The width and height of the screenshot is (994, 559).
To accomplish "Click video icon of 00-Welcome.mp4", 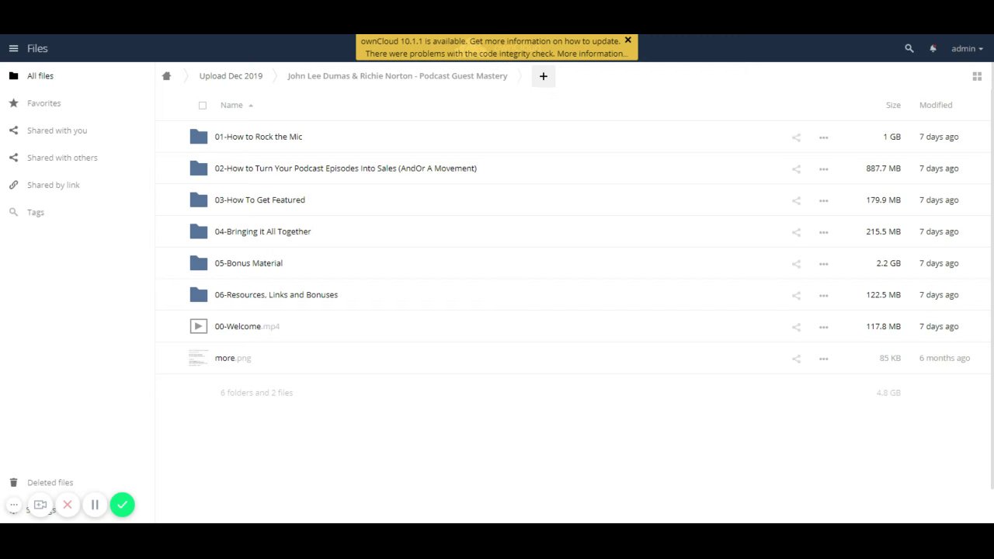I will pyautogui.click(x=199, y=326).
